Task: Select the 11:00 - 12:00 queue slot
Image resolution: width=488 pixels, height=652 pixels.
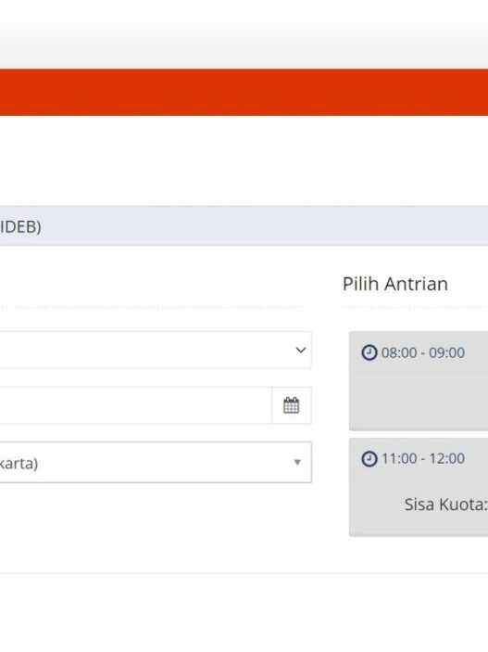Action: 419,487
